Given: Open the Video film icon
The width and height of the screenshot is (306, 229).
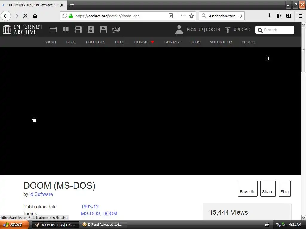Looking at the screenshot, I should [78, 30].
